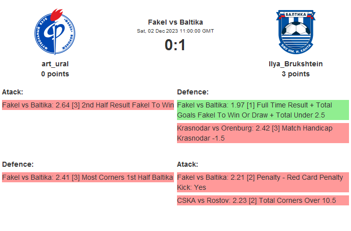Image resolution: width=351 pixels, height=231 pixels.
Task: Click the Atack heading above the 2nd Half Result bet
Action: click(13, 92)
